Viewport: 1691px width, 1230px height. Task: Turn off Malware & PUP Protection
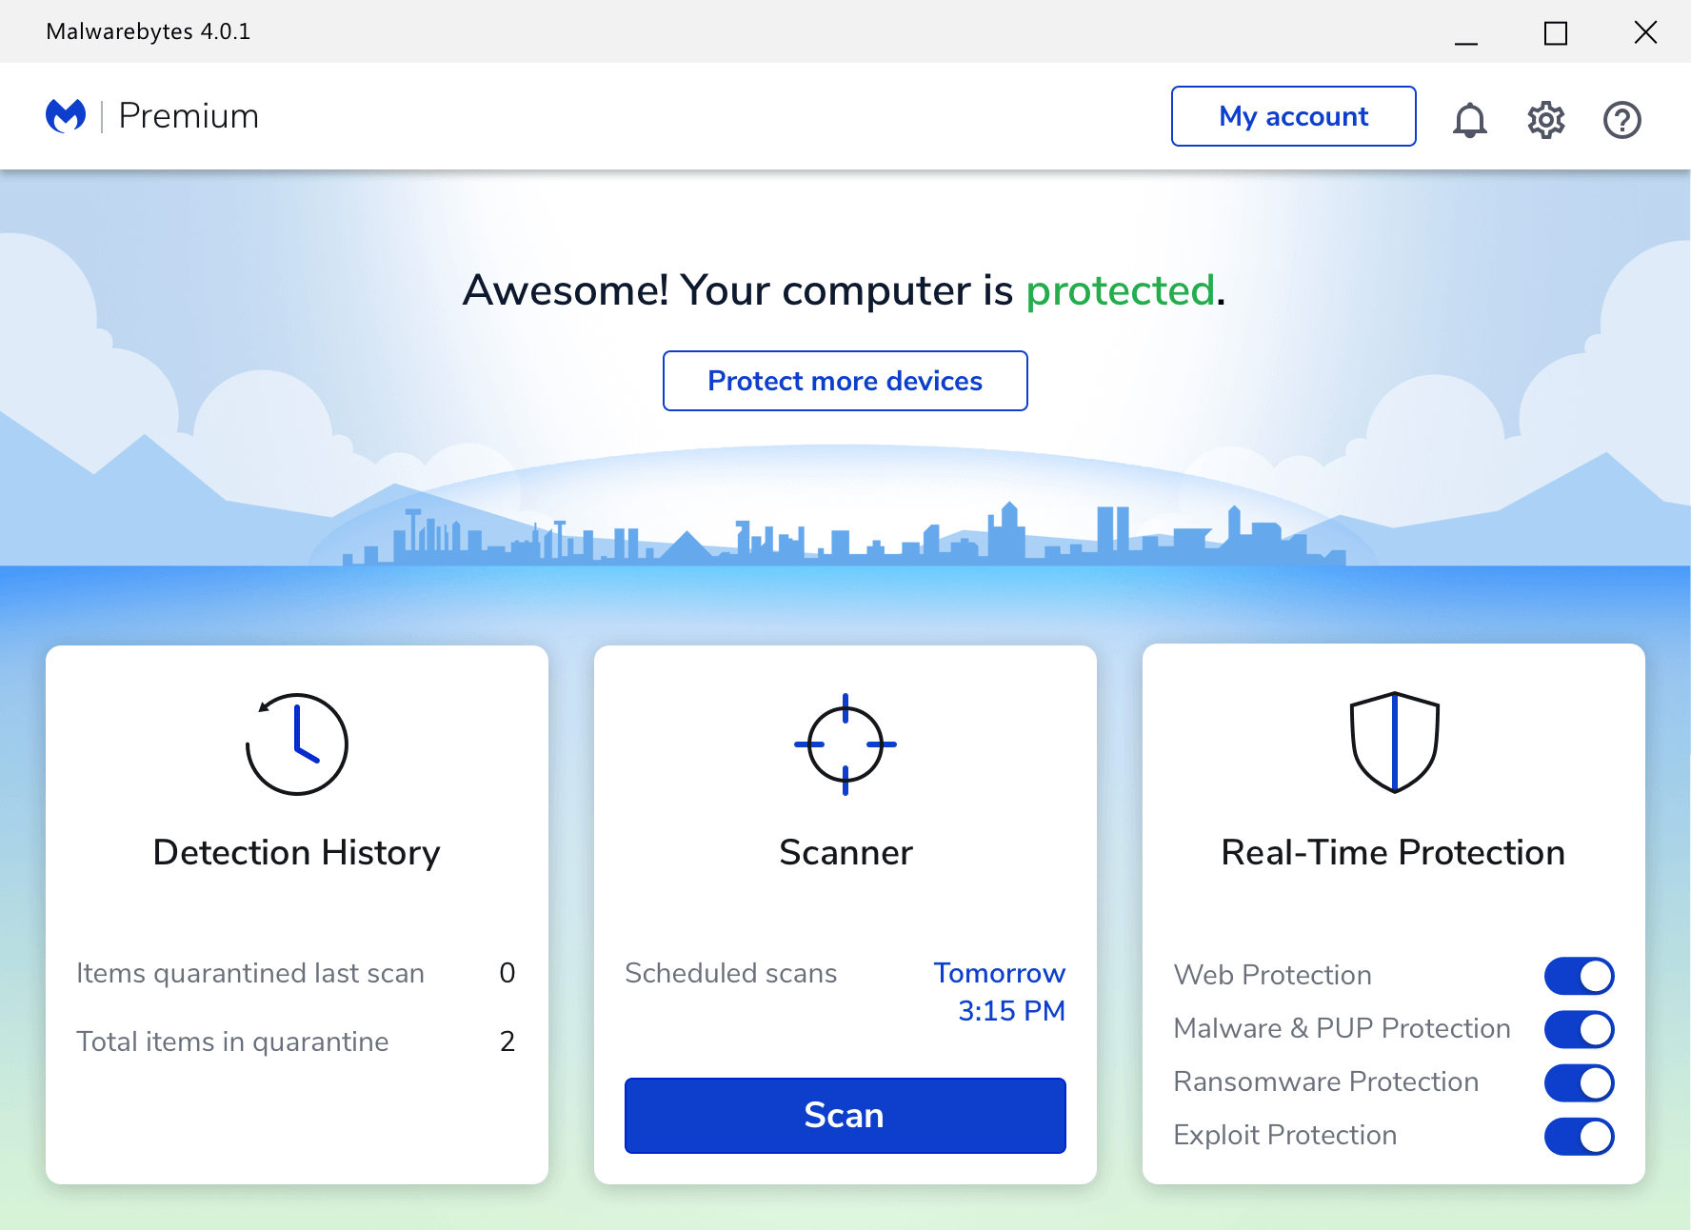1580,1029
